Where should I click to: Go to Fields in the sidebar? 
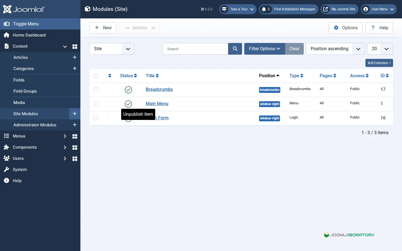(x=19, y=80)
